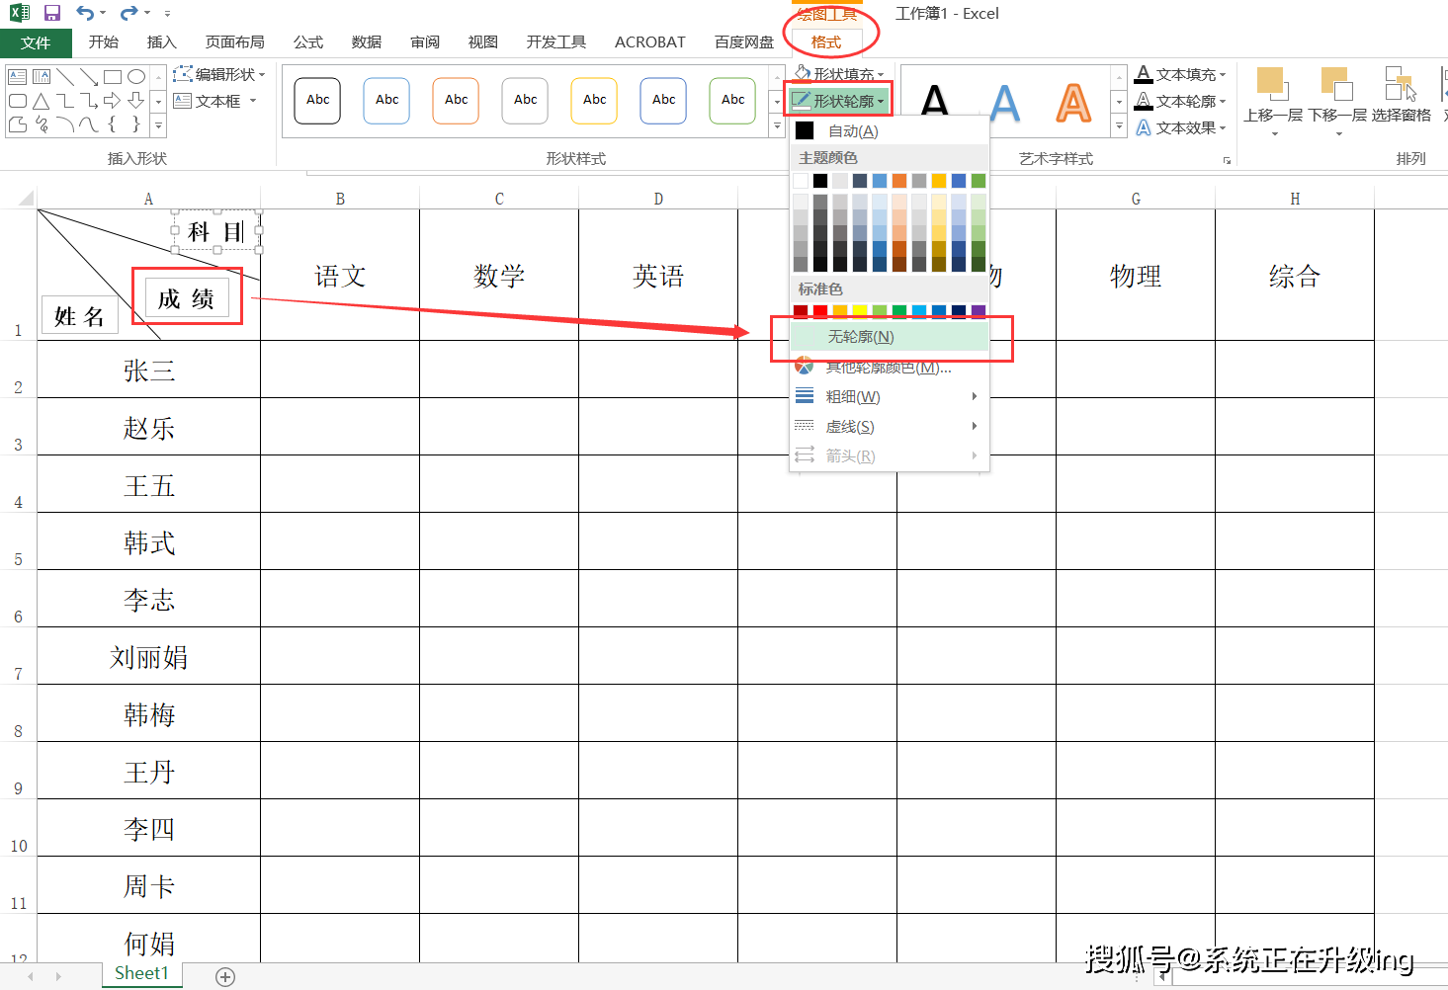Pick the scribble shape tool
The height and width of the screenshot is (990, 1448).
pos(41,124)
